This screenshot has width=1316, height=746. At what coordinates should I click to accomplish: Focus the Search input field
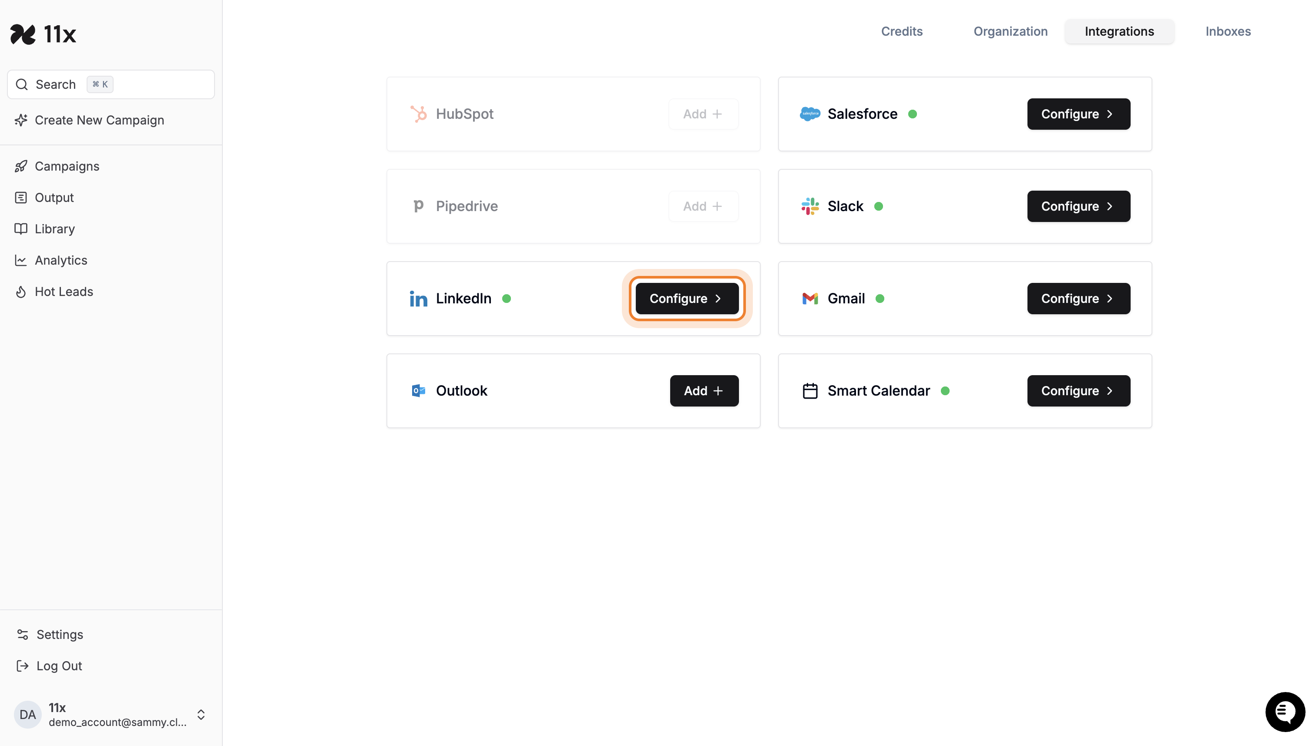(x=111, y=84)
